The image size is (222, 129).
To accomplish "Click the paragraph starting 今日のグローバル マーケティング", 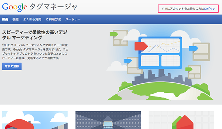I will tap(35, 52).
